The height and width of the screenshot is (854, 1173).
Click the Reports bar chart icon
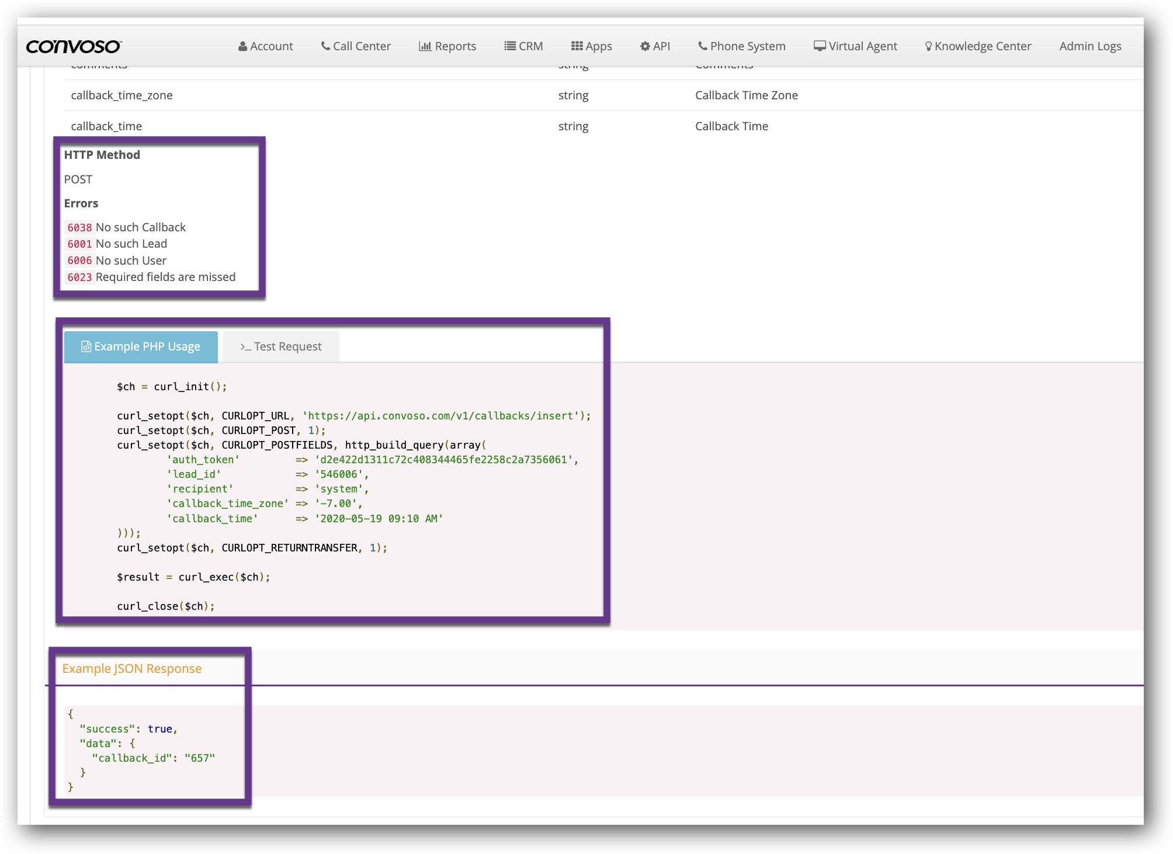tap(425, 46)
